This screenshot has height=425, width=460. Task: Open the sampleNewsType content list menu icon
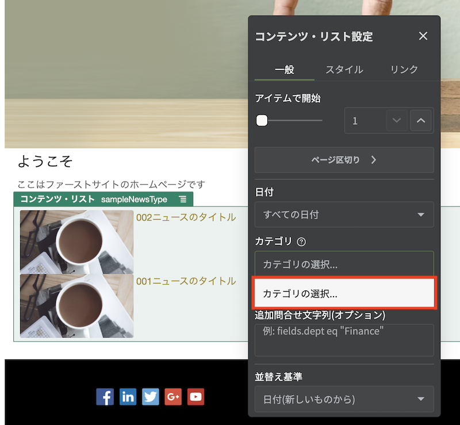[x=183, y=198]
